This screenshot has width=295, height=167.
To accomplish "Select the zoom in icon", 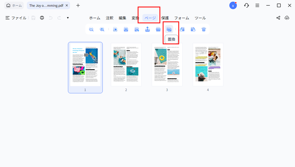I will [102, 29].
